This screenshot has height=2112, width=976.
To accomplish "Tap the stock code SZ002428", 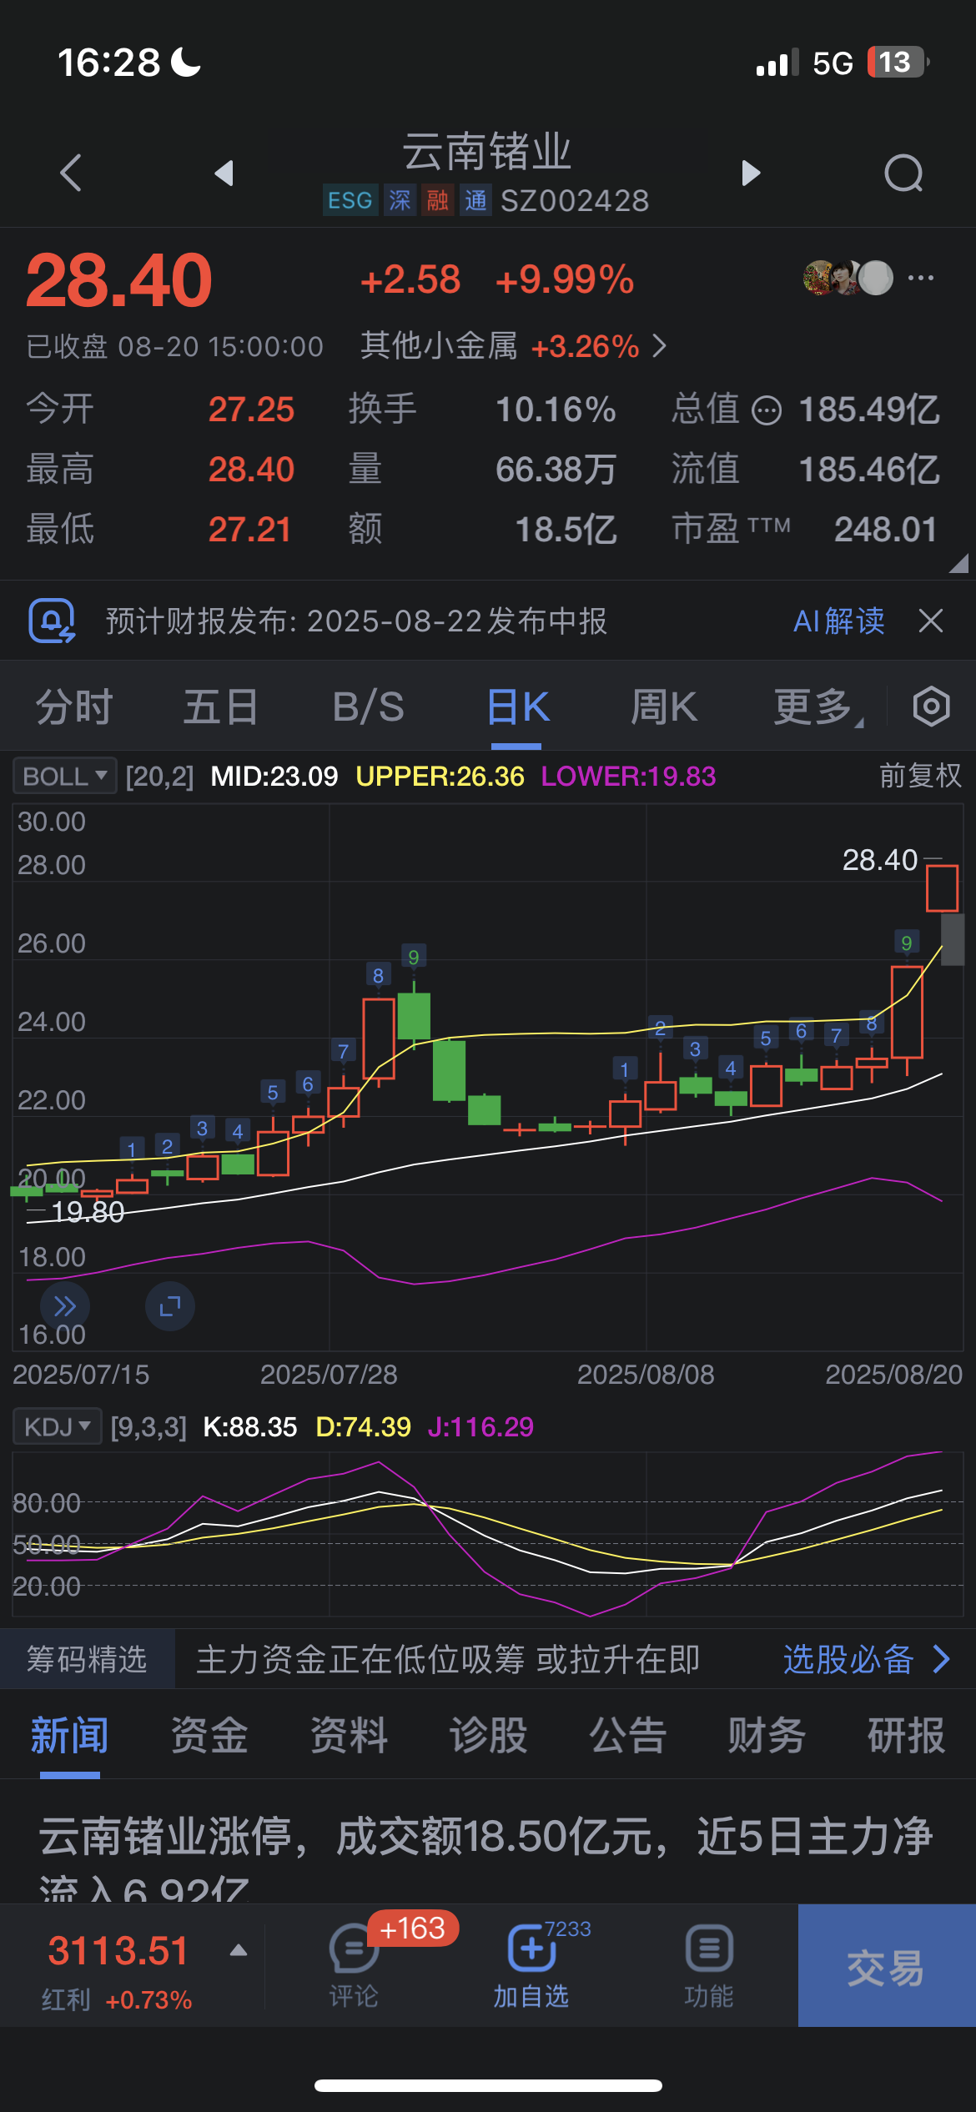I will tap(575, 200).
